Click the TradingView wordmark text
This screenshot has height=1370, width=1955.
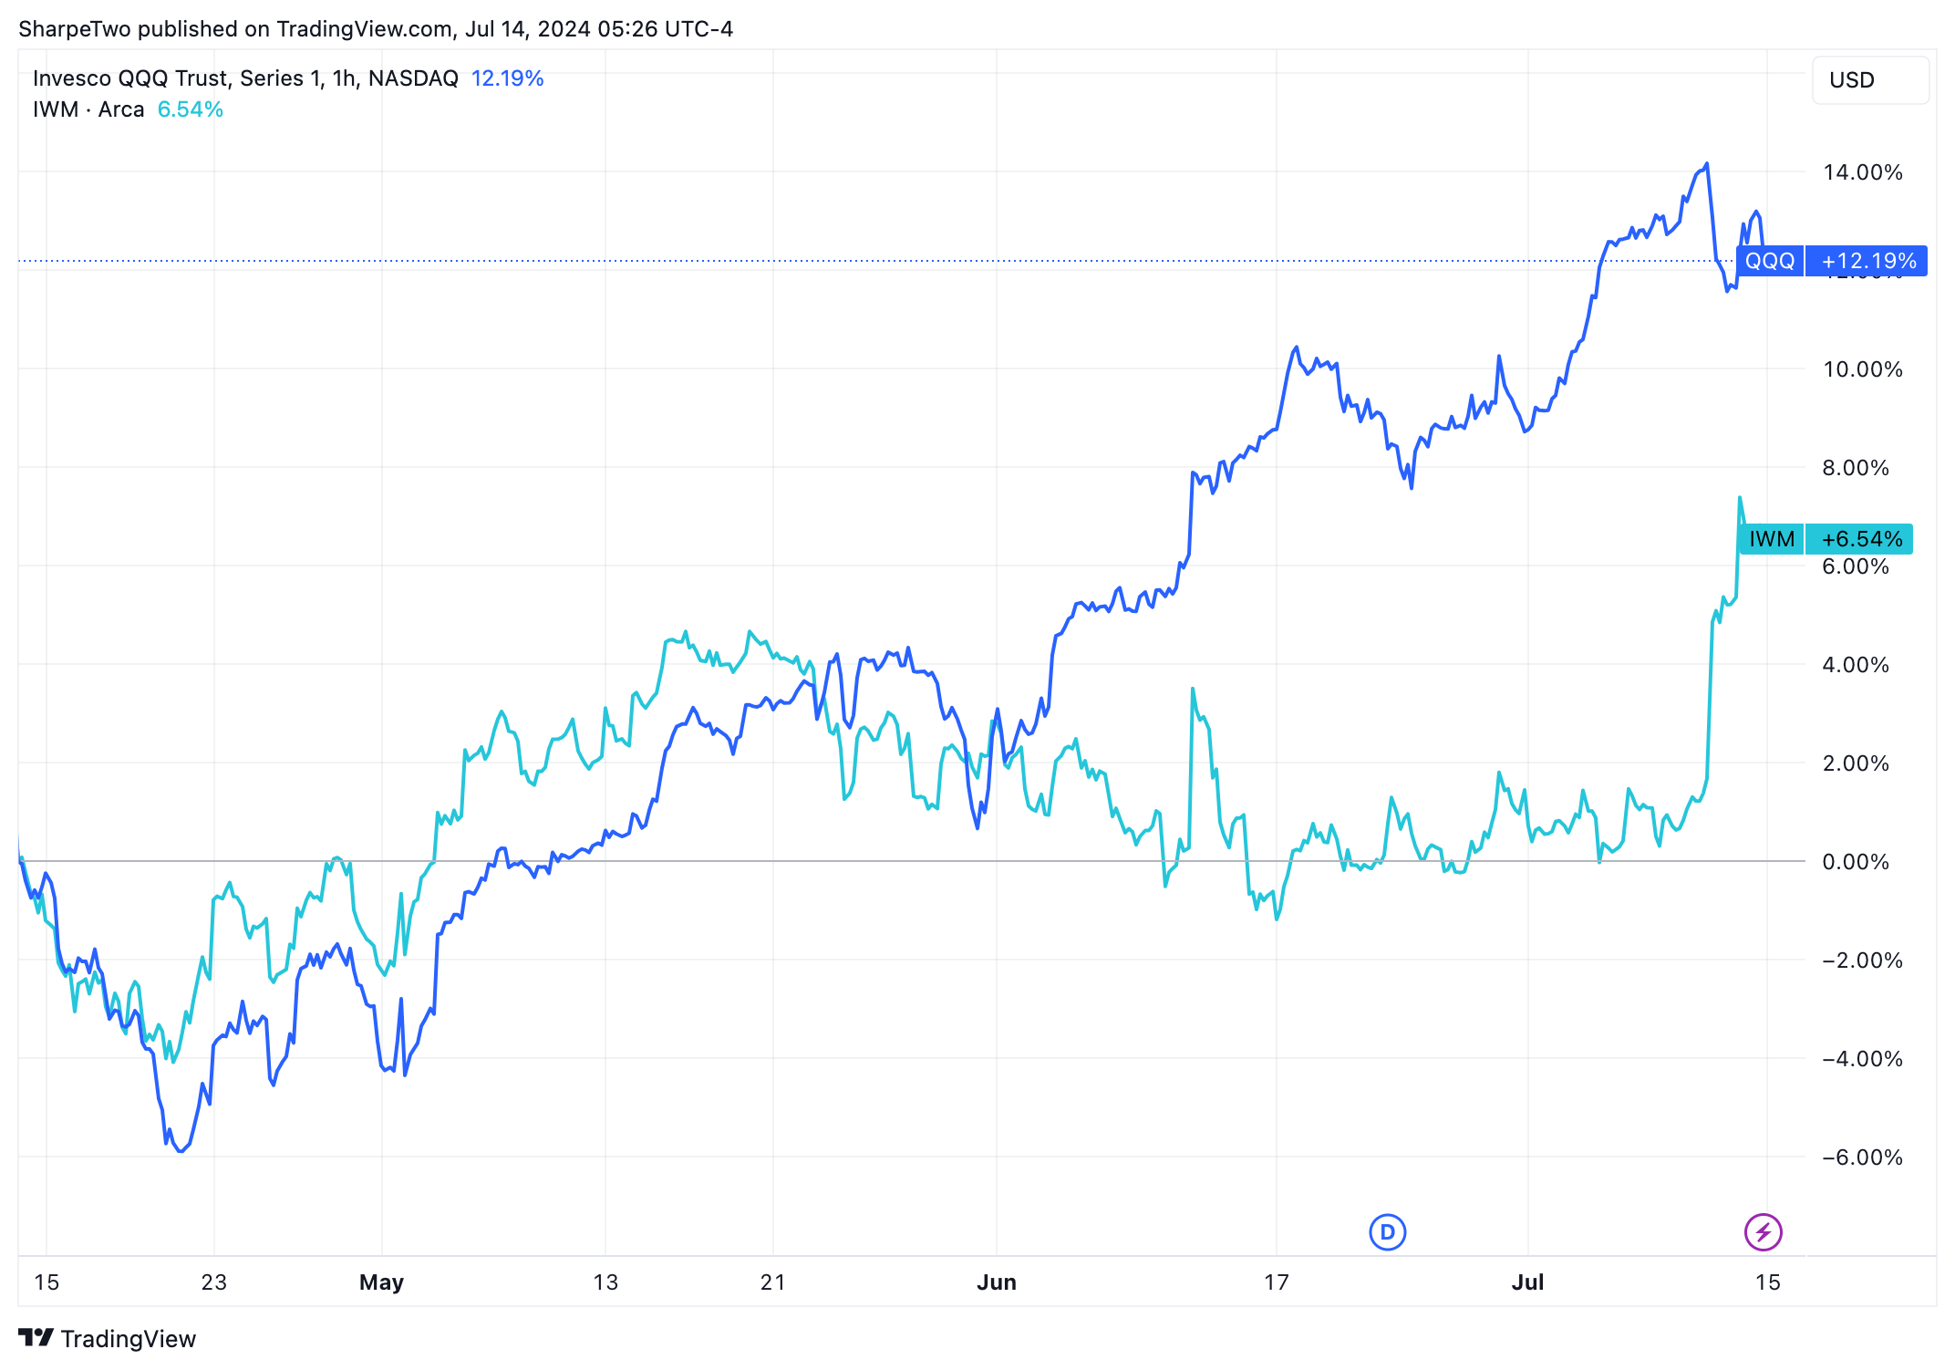(x=129, y=1339)
